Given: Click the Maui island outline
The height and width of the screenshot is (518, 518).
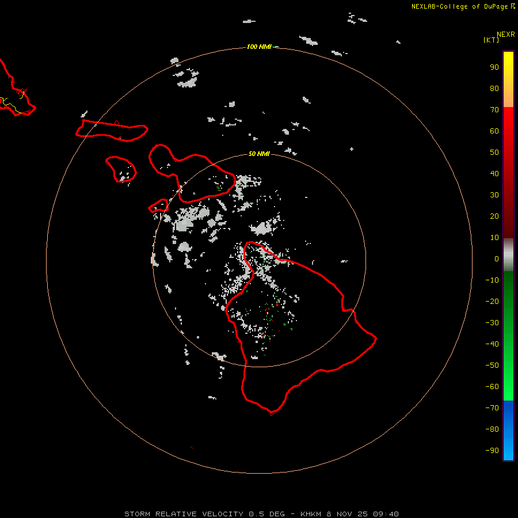Looking at the screenshot, I should tap(192, 173).
